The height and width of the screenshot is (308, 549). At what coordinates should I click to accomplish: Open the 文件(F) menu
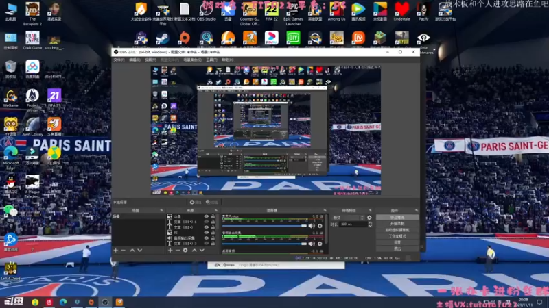[x=119, y=60]
